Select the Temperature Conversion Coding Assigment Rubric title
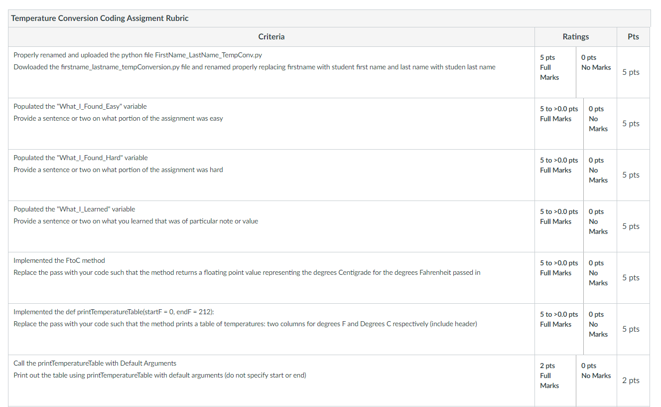 pyautogui.click(x=100, y=18)
